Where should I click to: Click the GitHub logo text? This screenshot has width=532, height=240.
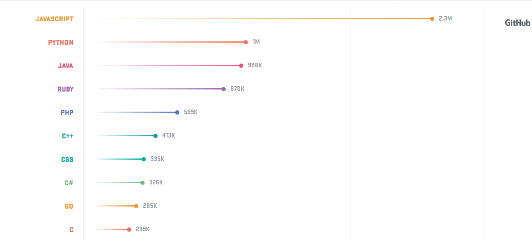click(x=517, y=23)
